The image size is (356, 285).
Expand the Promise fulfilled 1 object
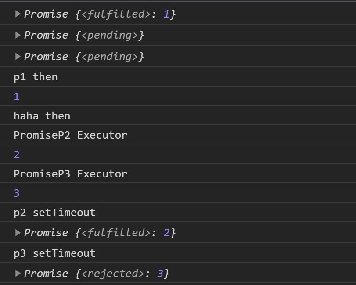click(x=18, y=14)
